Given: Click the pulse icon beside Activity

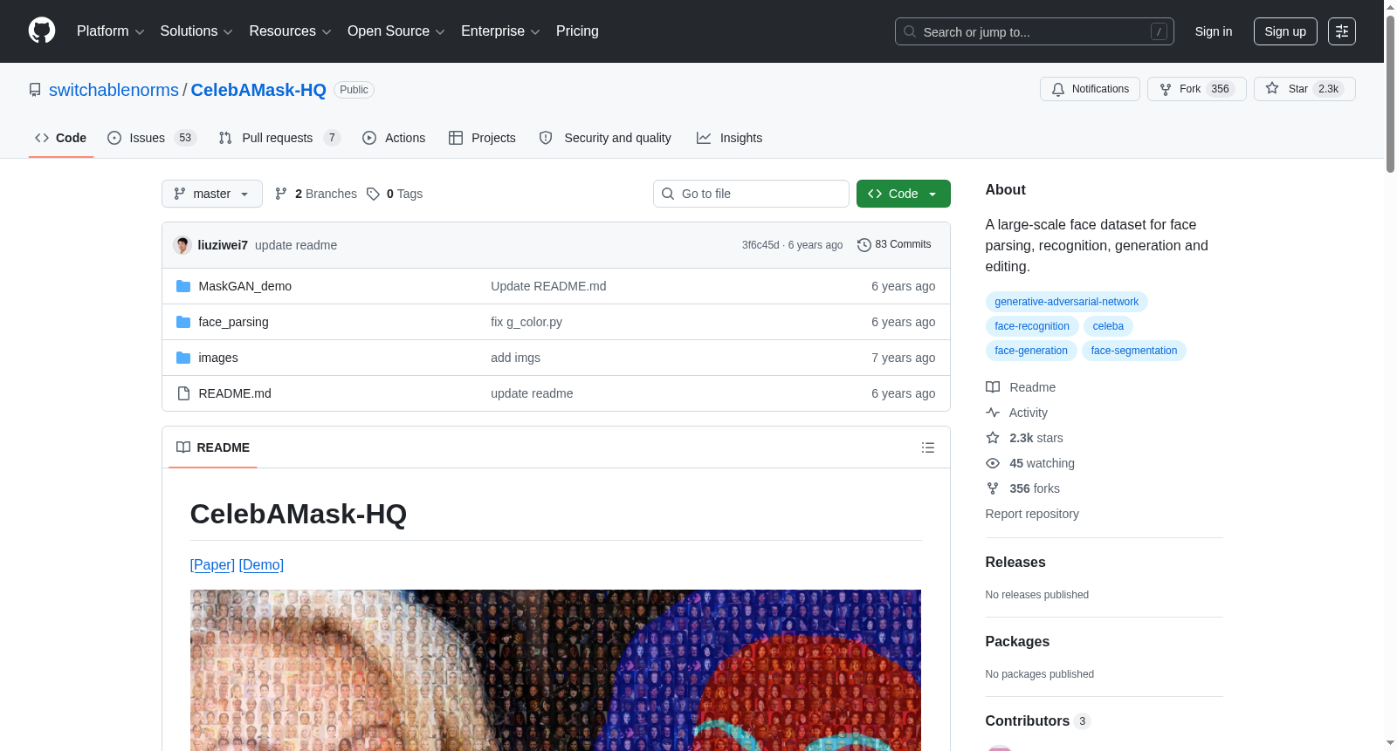Looking at the screenshot, I should [x=993, y=413].
